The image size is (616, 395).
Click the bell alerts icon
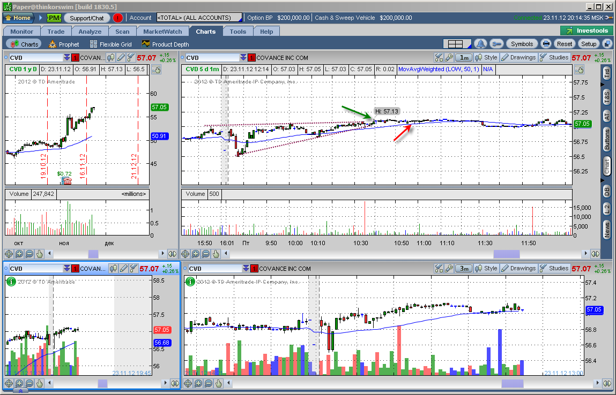[480, 44]
